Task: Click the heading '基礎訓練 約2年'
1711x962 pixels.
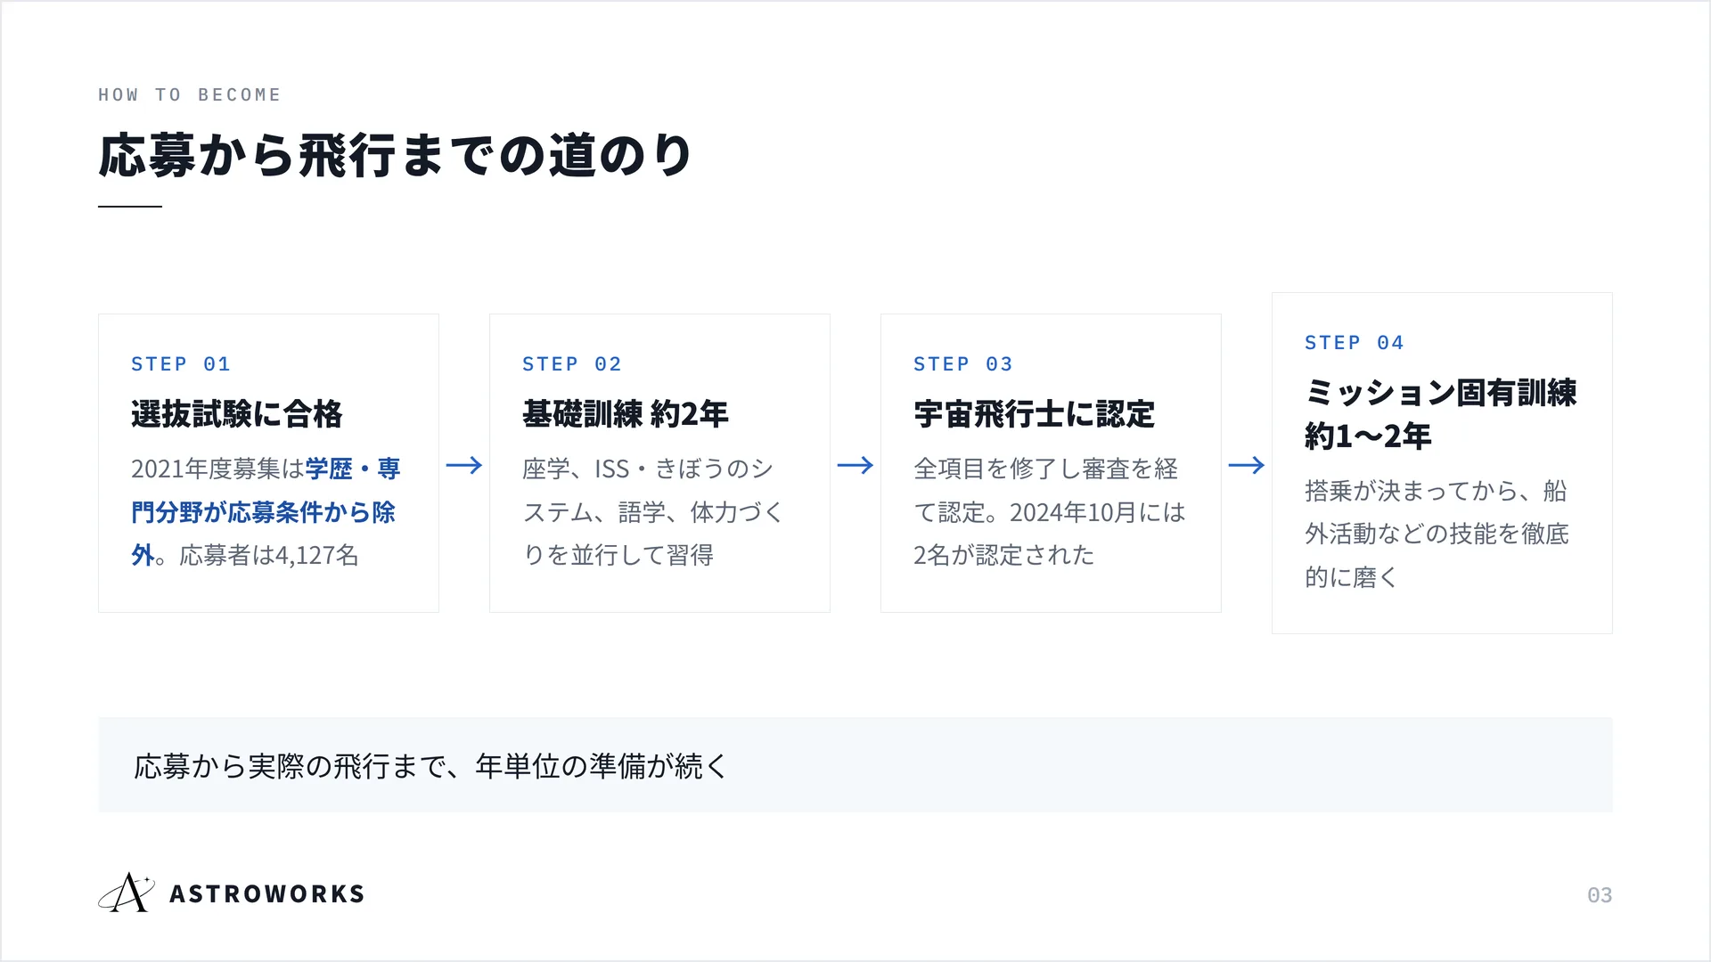Action: pos(626,414)
